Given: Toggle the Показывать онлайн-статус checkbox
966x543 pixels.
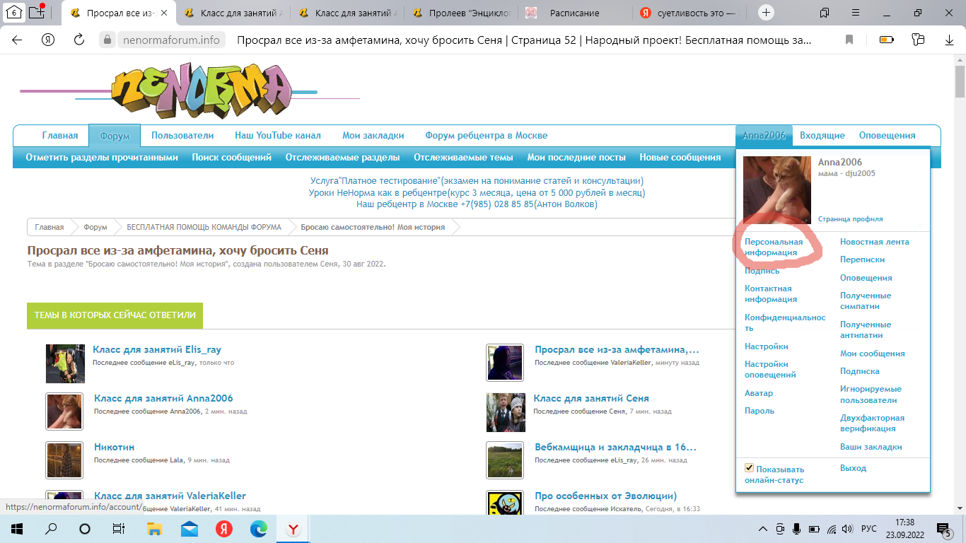Looking at the screenshot, I should tap(750, 469).
